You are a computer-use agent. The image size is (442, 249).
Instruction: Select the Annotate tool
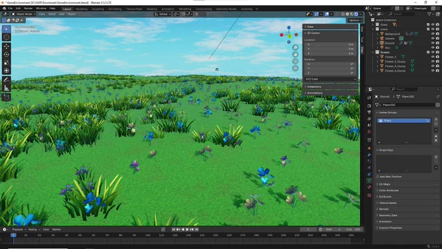(6, 80)
